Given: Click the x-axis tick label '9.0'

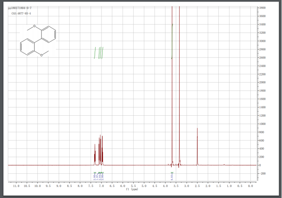Looking at the screenshot, I should click(x=59, y=186).
